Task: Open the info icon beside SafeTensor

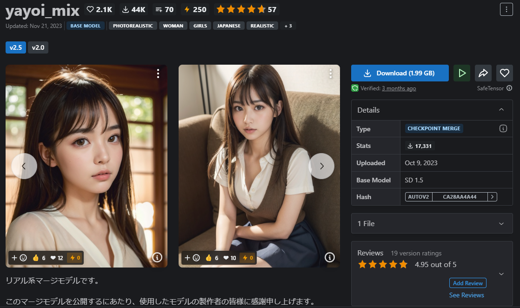Action: click(x=510, y=88)
